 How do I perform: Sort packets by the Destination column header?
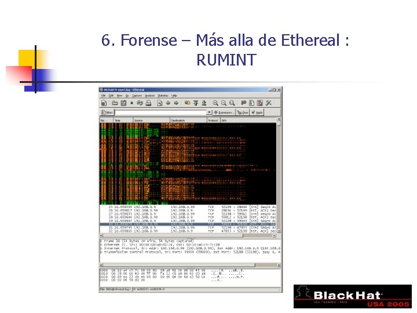[x=188, y=121]
